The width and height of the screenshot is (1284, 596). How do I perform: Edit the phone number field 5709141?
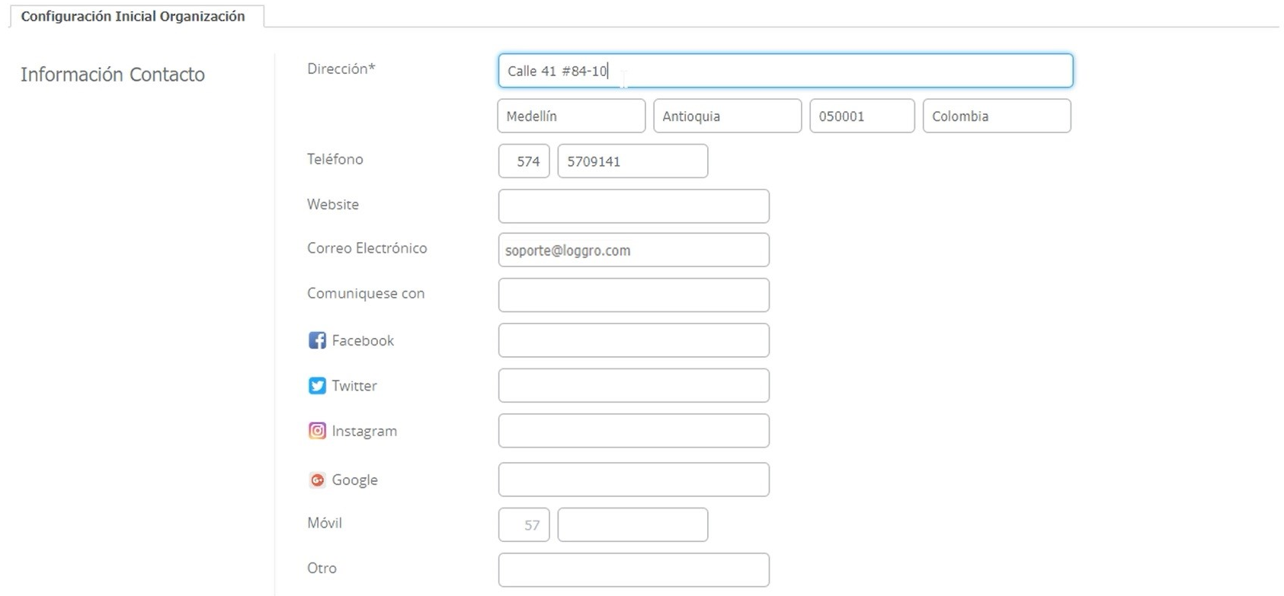tap(632, 161)
